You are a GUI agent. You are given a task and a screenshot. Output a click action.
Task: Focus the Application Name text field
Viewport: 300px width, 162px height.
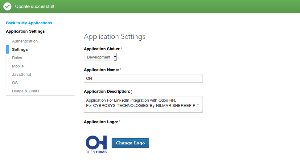coord(143,78)
